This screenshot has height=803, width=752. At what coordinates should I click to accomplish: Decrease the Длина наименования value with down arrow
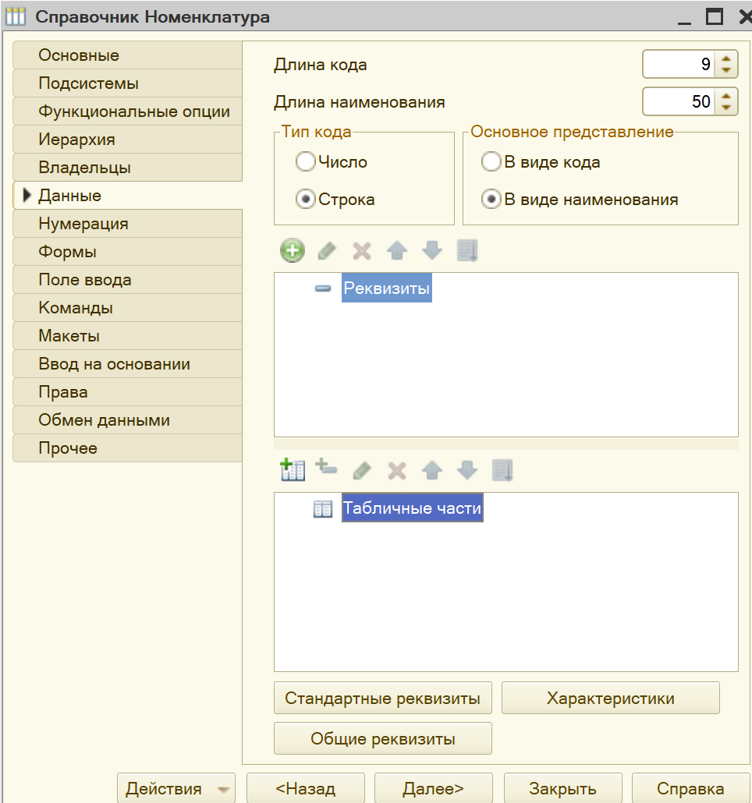coord(726,108)
